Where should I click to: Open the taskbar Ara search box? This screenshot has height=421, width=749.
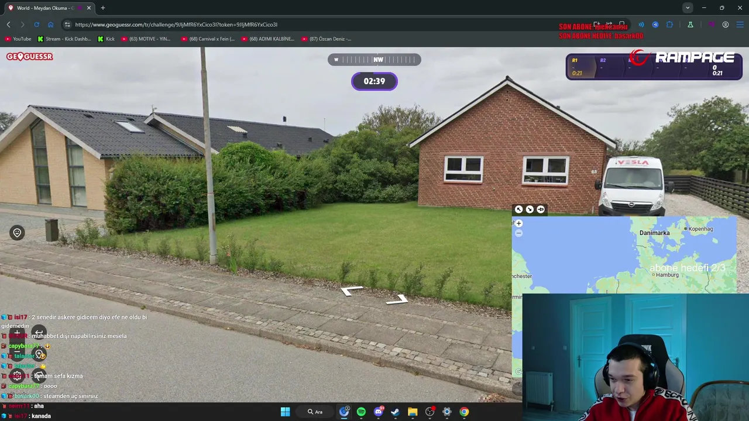(315, 412)
